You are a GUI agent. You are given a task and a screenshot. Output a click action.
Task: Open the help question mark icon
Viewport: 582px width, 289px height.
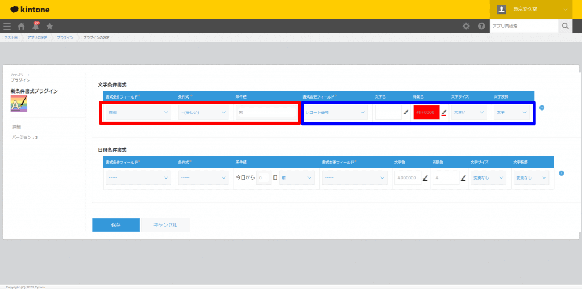(481, 26)
